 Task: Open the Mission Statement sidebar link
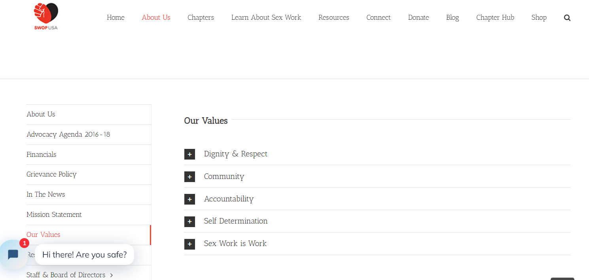(54, 214)
